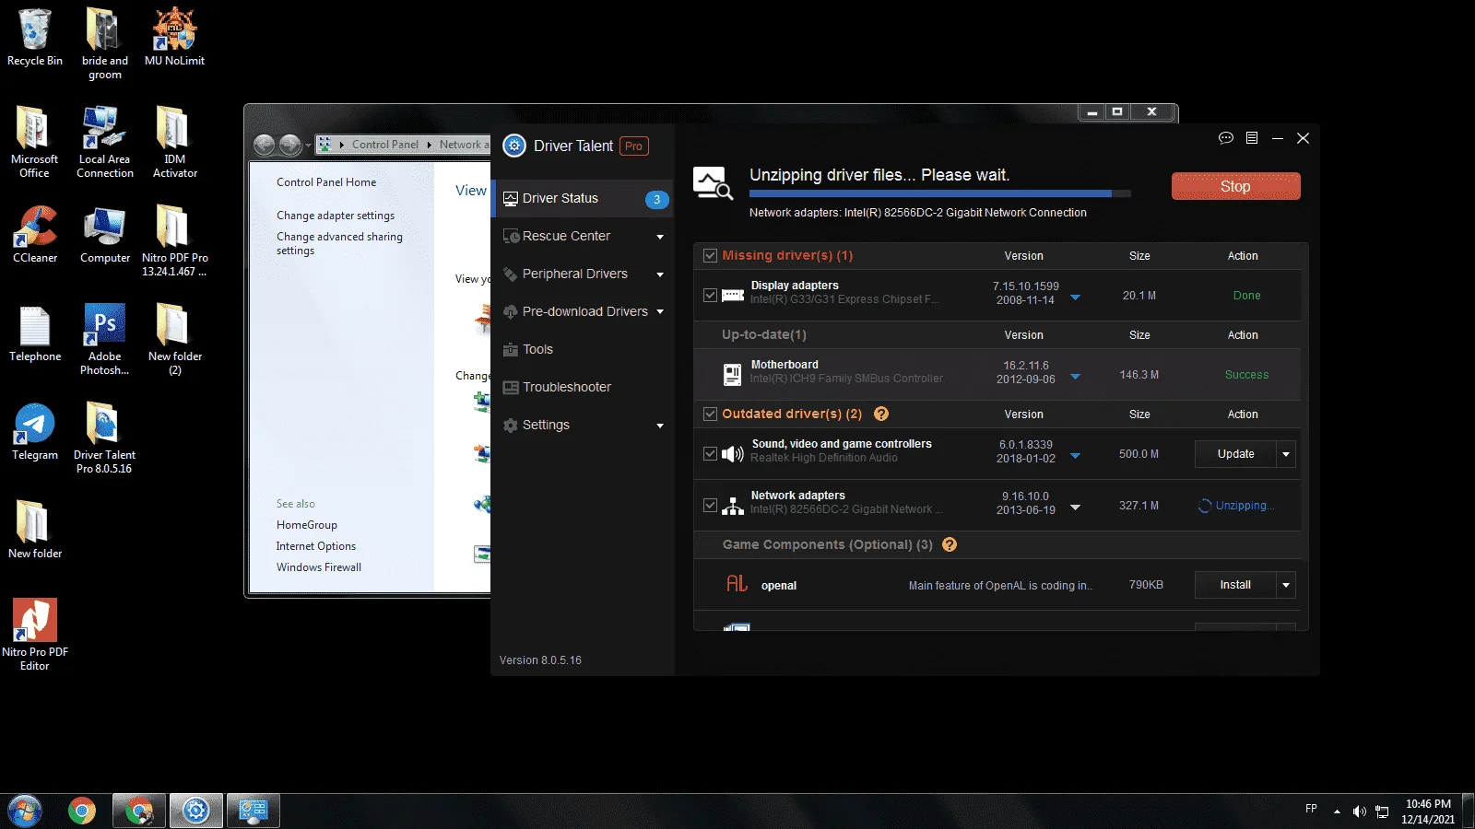Click the red Stop button
Screen dimensions: 1475x829
[x=1235, y=186]
